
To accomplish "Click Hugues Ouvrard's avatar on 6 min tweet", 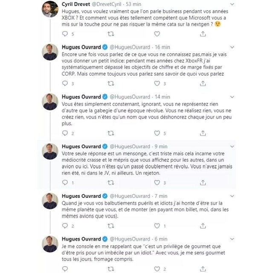I will pos(50,244).
